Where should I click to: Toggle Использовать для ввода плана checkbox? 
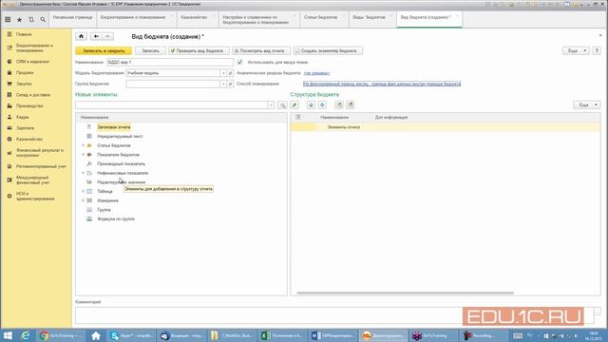tap(239, 62)
